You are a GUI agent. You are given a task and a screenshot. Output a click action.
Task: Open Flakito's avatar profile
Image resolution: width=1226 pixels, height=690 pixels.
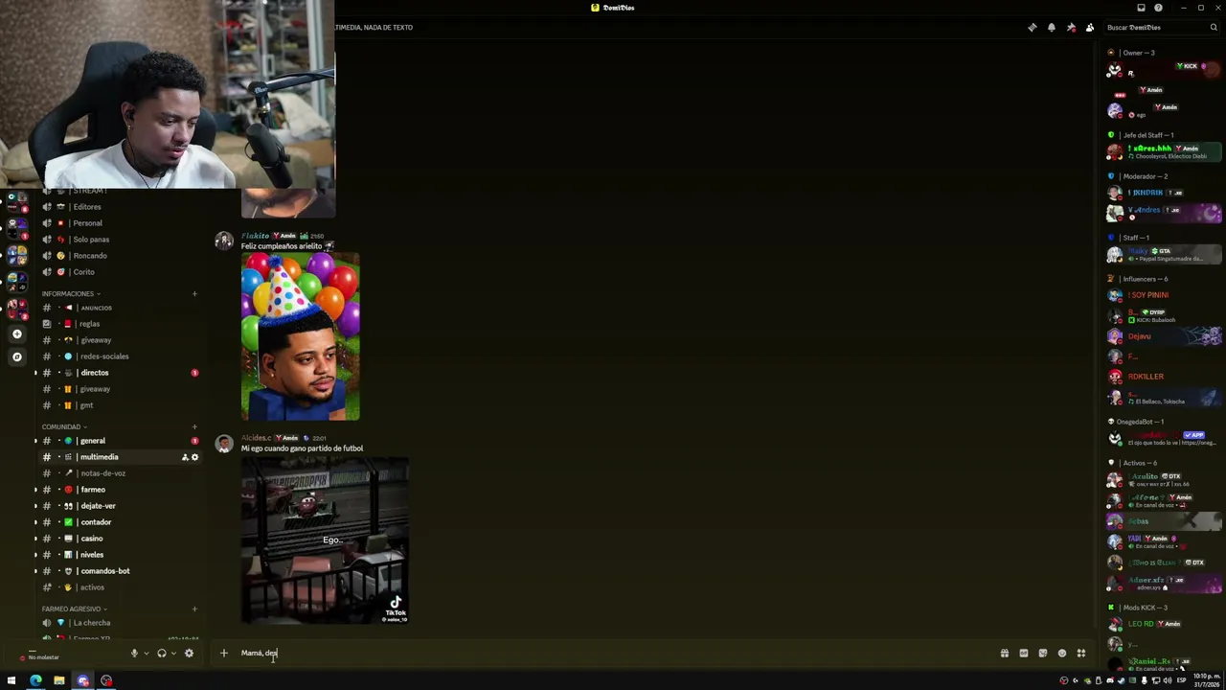224,241
